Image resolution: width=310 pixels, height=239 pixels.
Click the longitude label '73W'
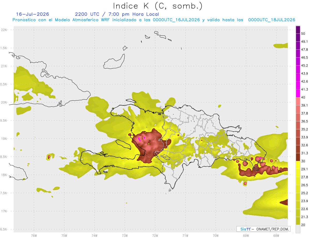coord(125,235)
